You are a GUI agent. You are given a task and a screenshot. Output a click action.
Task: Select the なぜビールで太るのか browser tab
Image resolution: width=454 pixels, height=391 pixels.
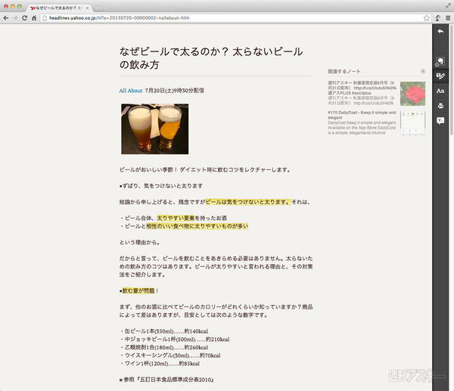pyautogui.click(x=58, y=8)
